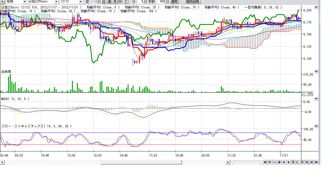Open the 日経225mini symbol dropdown
The width and height of the screenshot is (336, 182).
(x=56, y=2)
